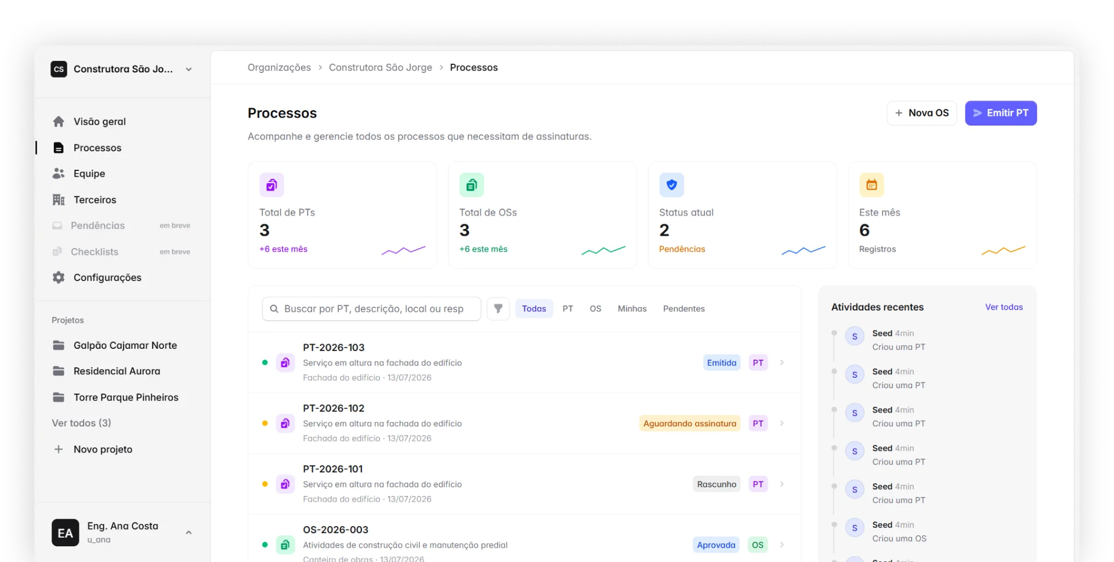Click the blue shield Status atual icon
The width and height of the screenshot is (1114, 562).
(672, 185)
